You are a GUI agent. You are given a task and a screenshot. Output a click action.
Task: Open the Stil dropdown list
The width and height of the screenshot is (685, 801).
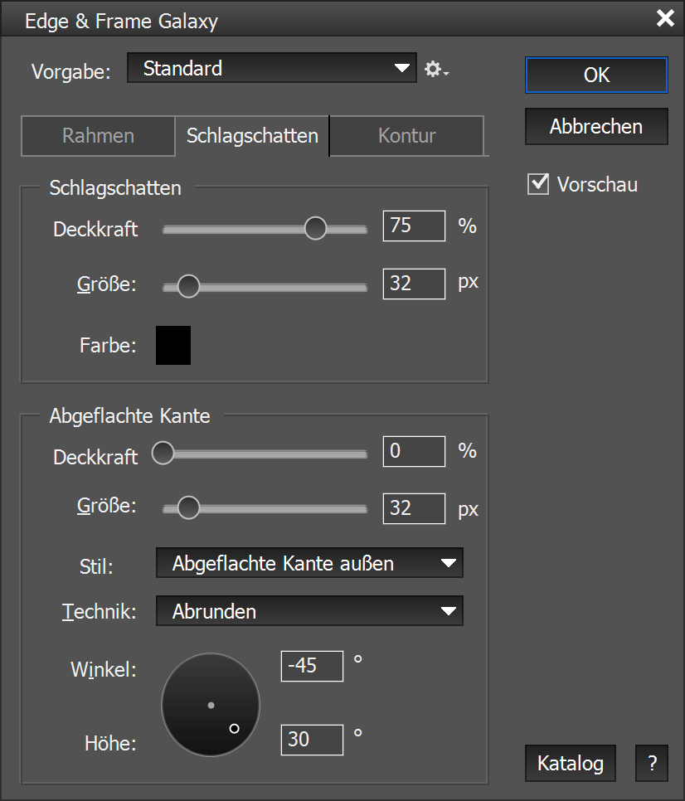309,564
